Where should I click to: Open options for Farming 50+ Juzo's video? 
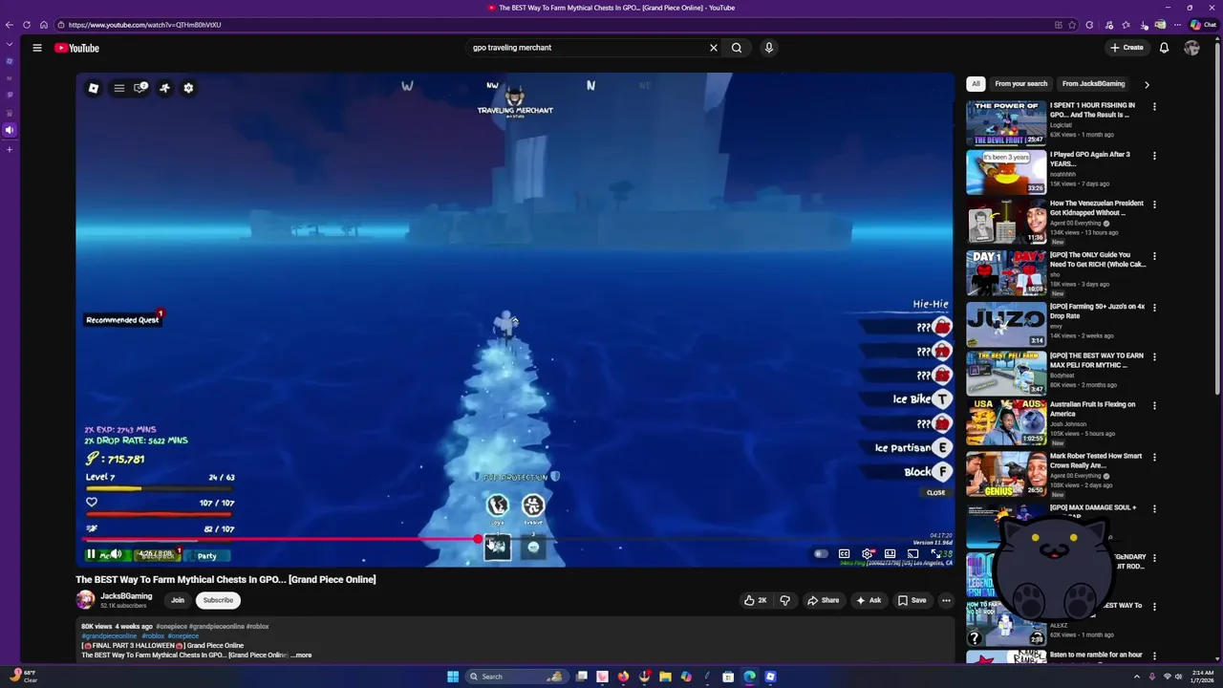coord(1154,308)
